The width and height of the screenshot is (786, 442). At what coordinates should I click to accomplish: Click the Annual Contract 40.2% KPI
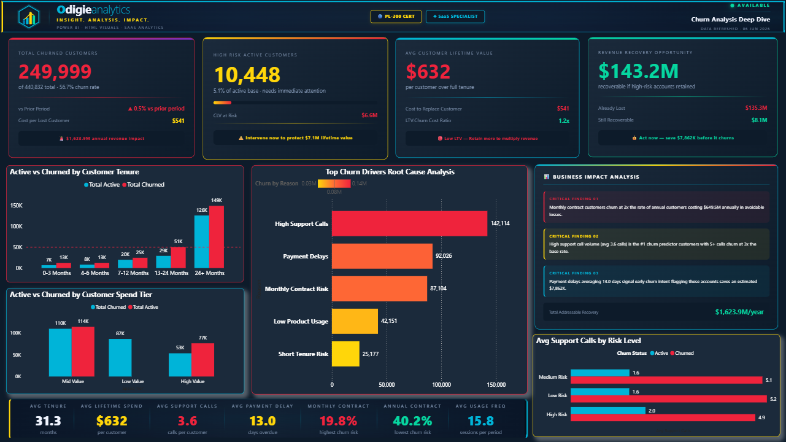point(412,419)
